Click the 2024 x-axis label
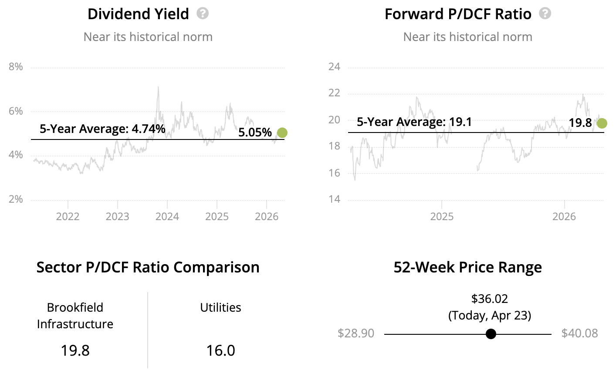This screenshot has height=374, width=616. [x=167, y=217]
